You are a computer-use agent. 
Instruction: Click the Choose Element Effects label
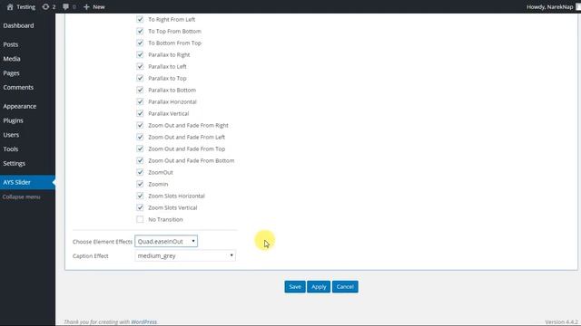pyautogui.click(x=103, y=242)
